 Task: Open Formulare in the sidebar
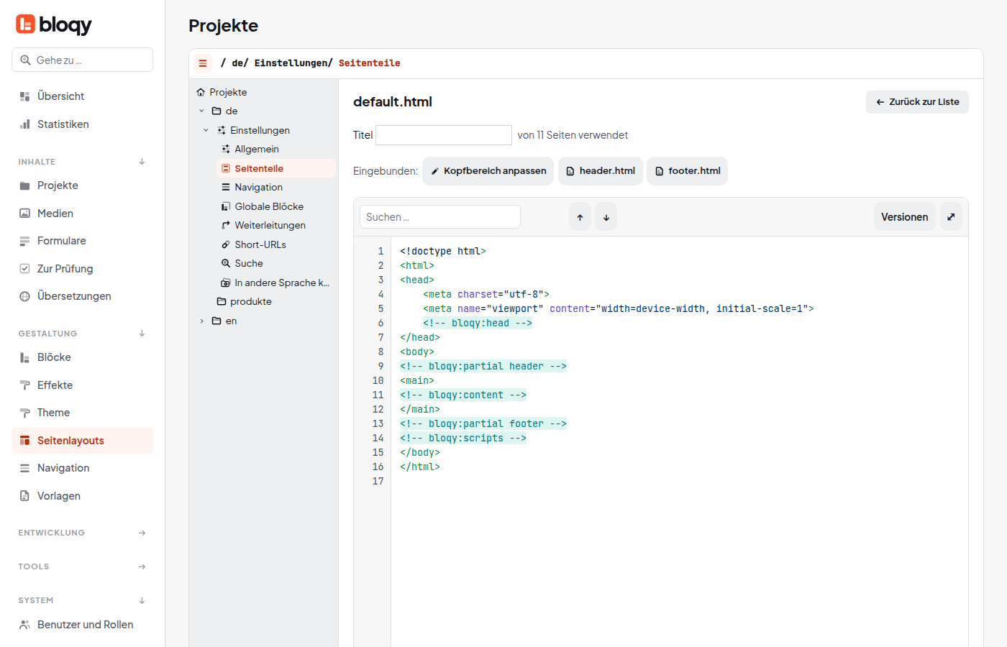click(82, 241)
